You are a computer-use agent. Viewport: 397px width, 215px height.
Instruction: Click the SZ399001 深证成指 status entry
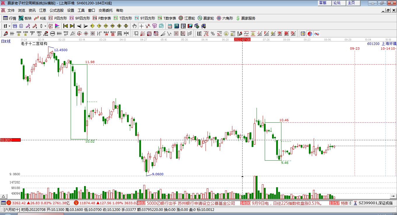click(x=376, y=203)
